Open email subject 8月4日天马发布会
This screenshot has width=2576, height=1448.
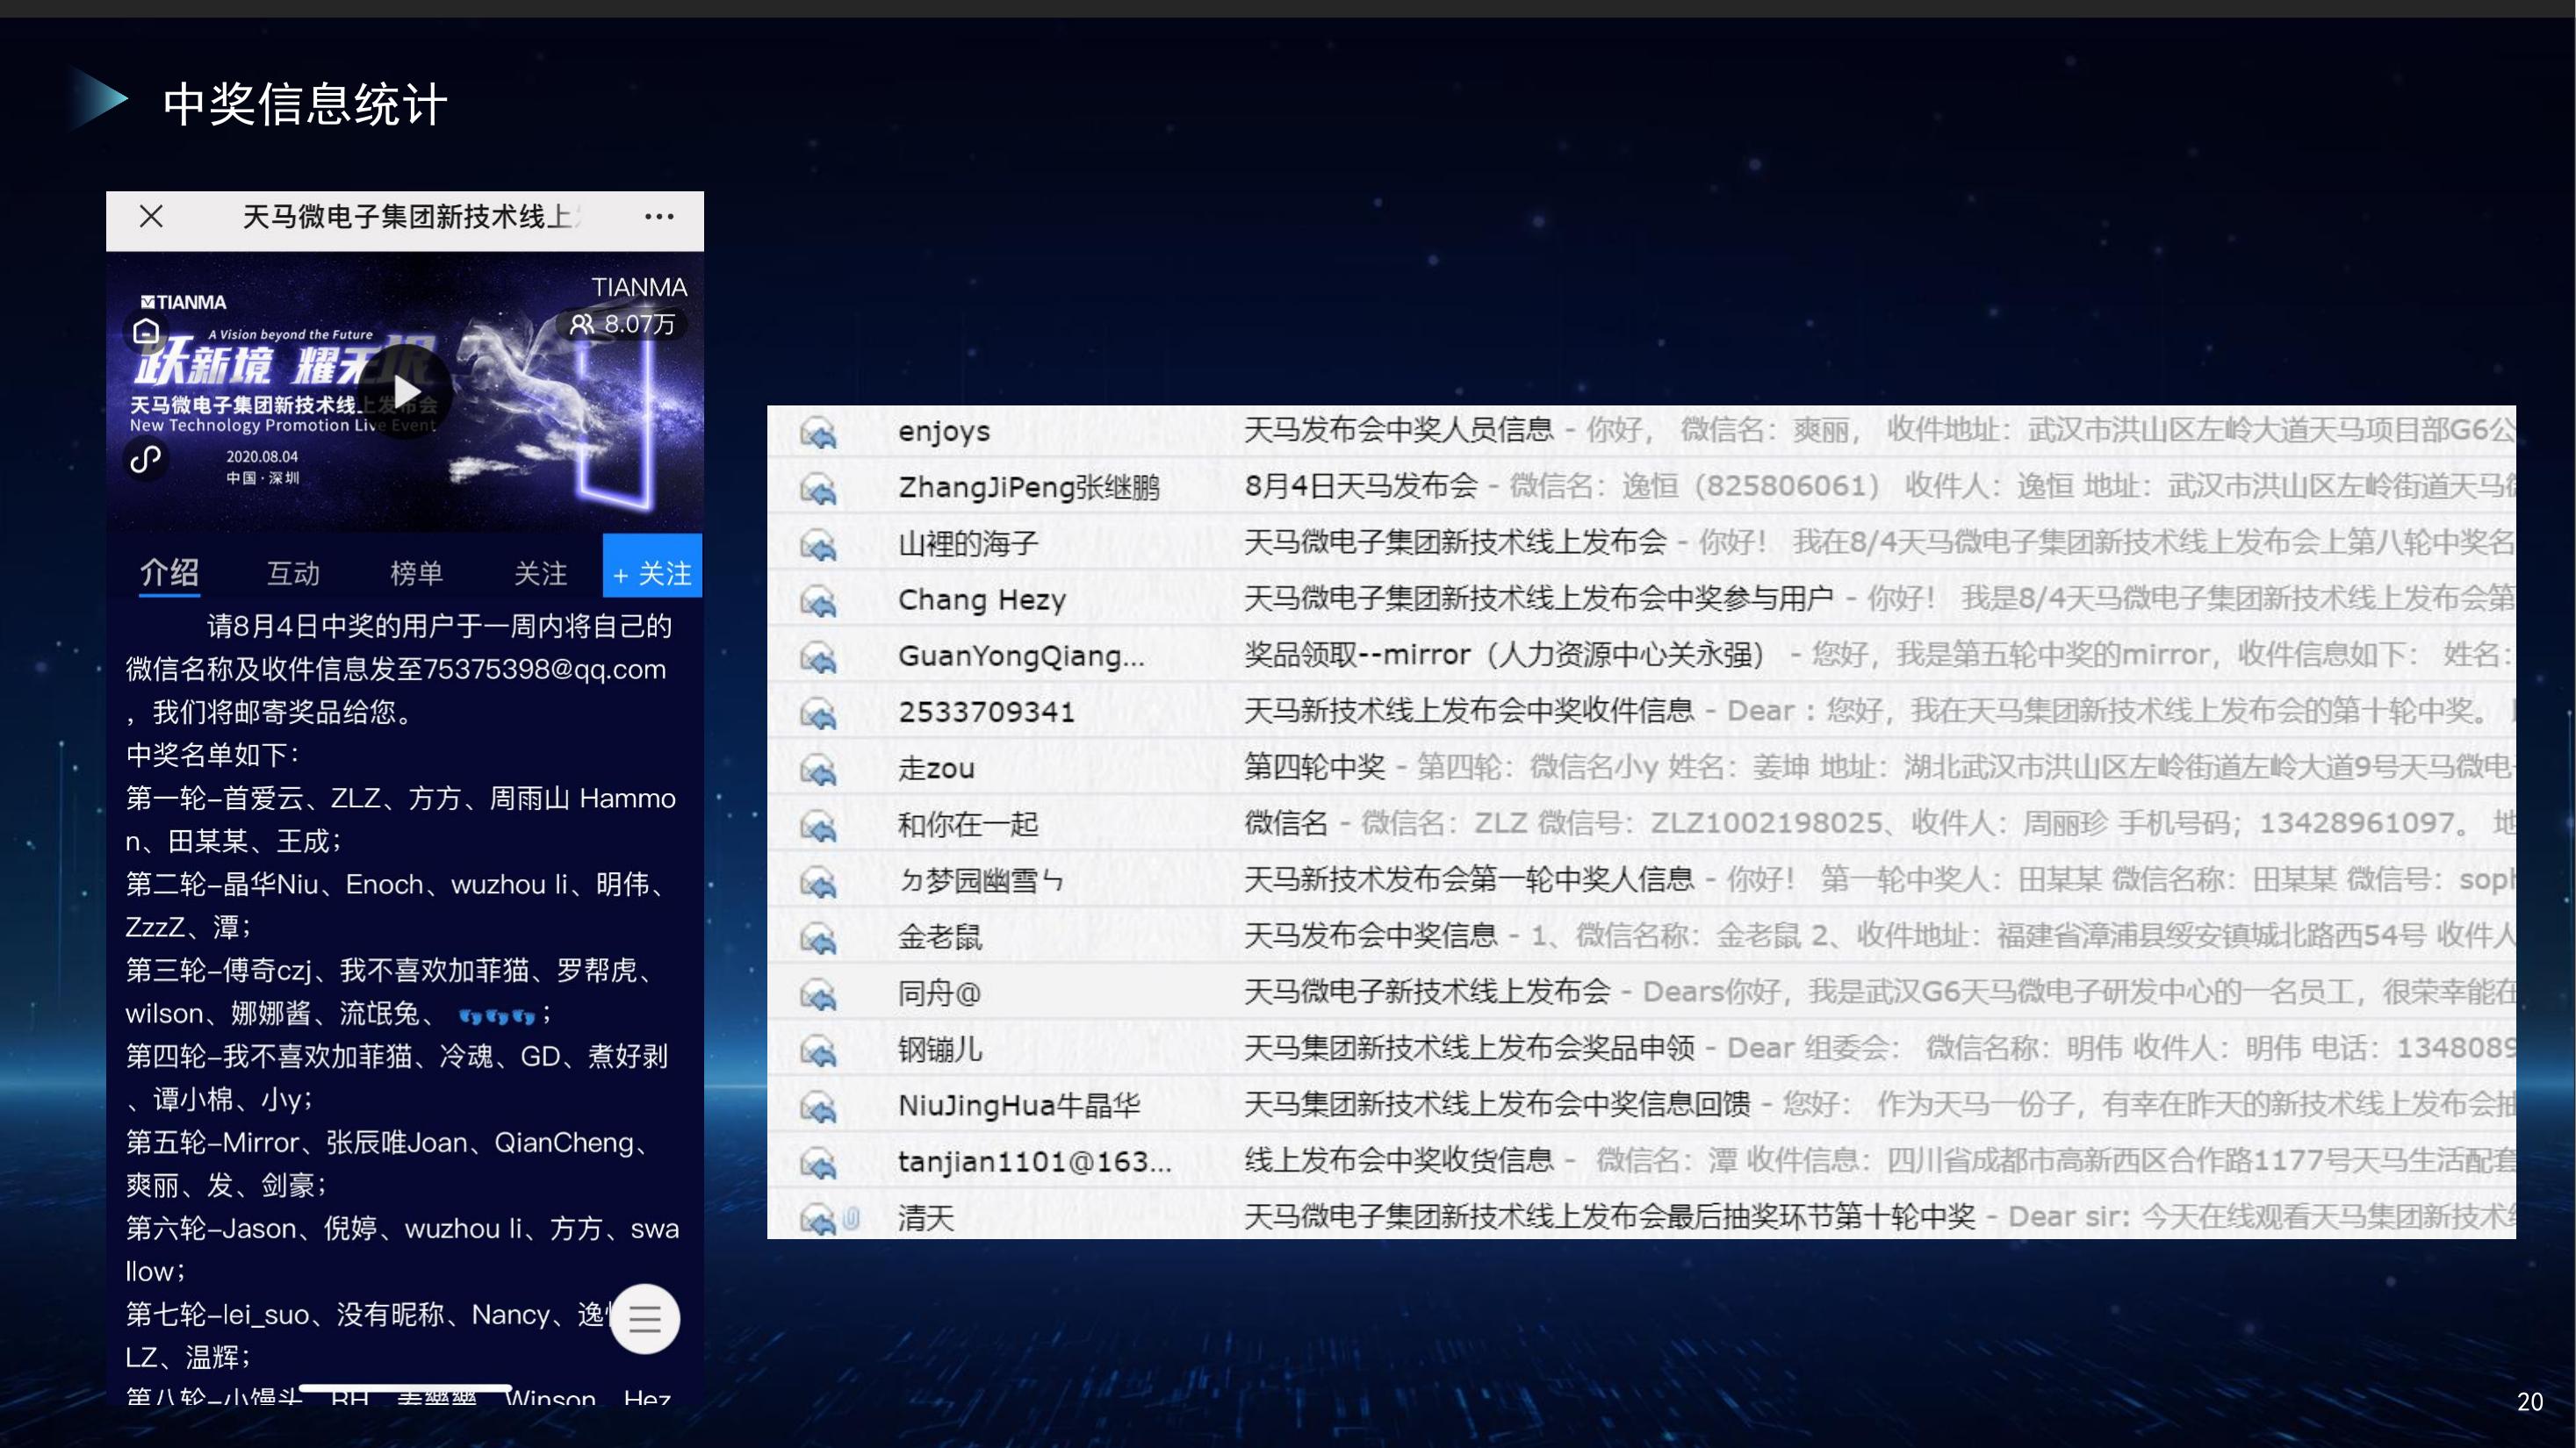(1361, 485)
